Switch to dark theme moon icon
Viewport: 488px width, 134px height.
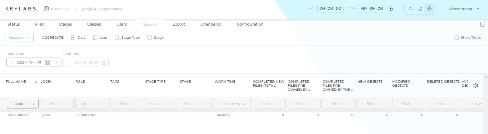[x=420, y=9]
